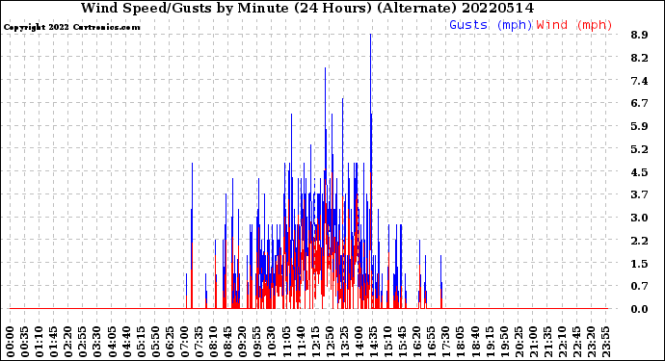Viewport: 665px width, 361px height.
Task: Click the 02:20 time axis label
Action: click(x=68, y=342)
